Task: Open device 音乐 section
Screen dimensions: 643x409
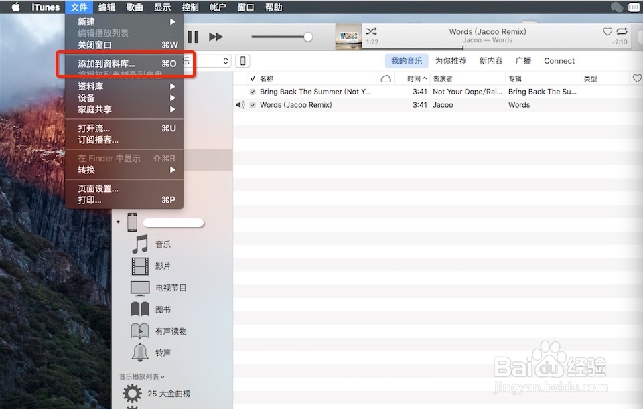Action: 163,244
